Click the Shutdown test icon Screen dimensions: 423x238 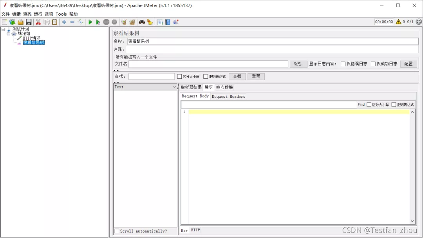(114, 22)
